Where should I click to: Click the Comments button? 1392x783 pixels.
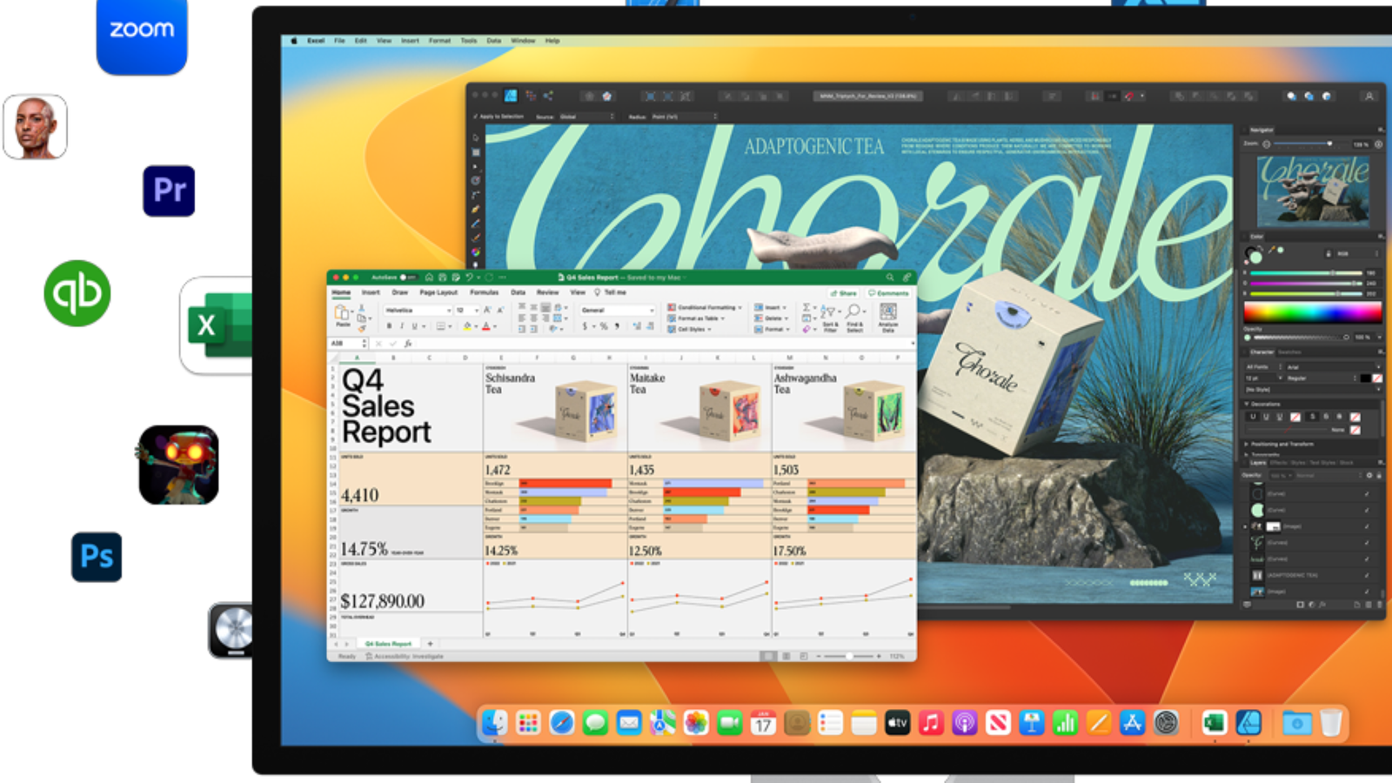(888, 293)
